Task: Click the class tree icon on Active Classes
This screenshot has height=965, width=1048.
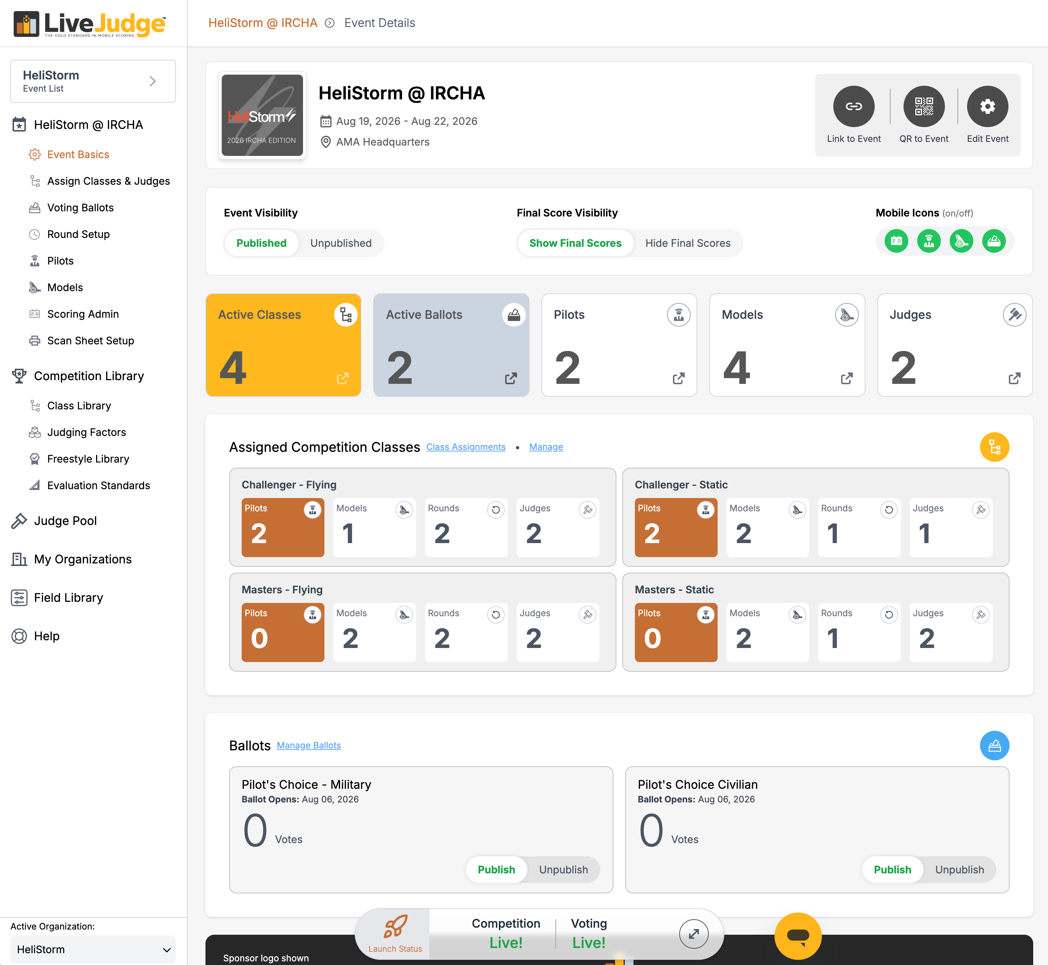Action: tap(345, 314)
